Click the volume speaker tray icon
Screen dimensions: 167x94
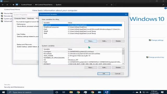pyautogui.click(x=147, y=92)
